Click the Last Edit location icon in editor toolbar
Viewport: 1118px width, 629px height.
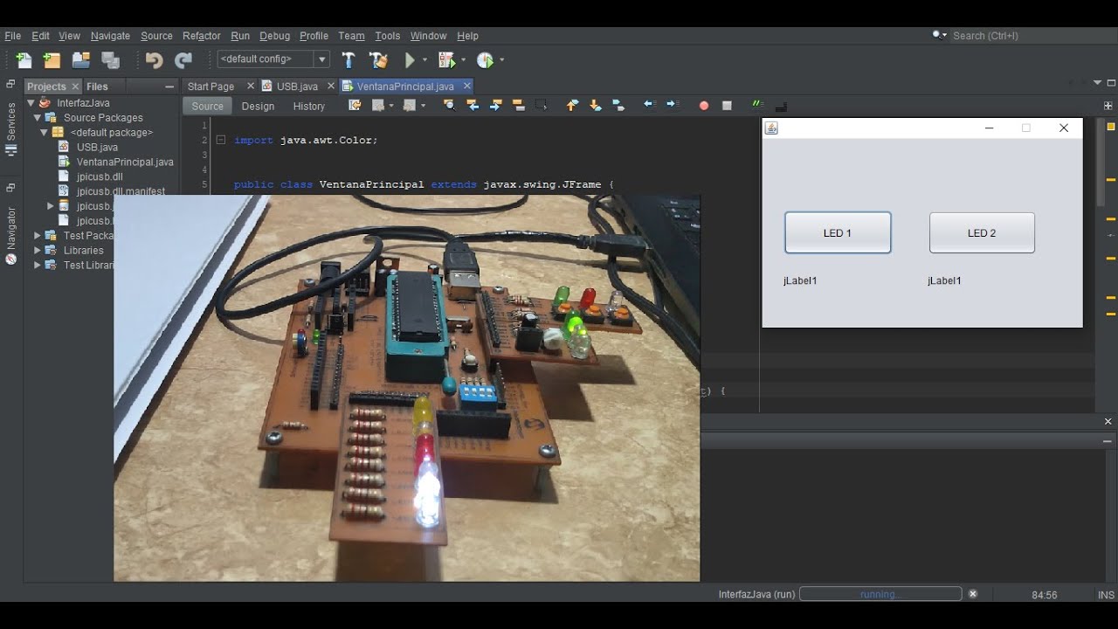point(355,105)
